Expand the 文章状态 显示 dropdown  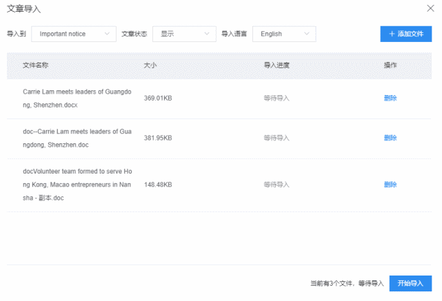[x=184, y=34]
